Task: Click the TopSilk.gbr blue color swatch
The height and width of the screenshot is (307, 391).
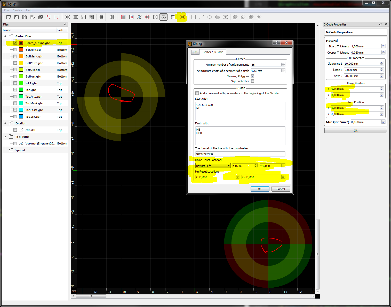Action: (x=21, y=117)
